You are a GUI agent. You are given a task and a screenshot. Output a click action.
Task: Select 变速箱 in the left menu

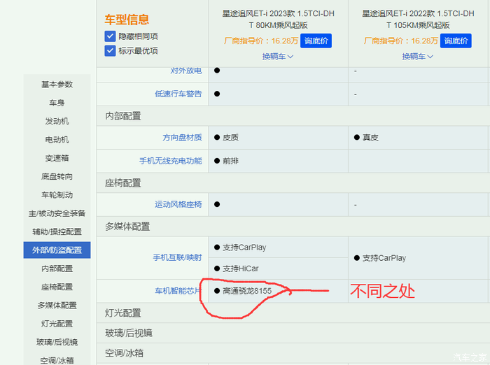(57, 158)
